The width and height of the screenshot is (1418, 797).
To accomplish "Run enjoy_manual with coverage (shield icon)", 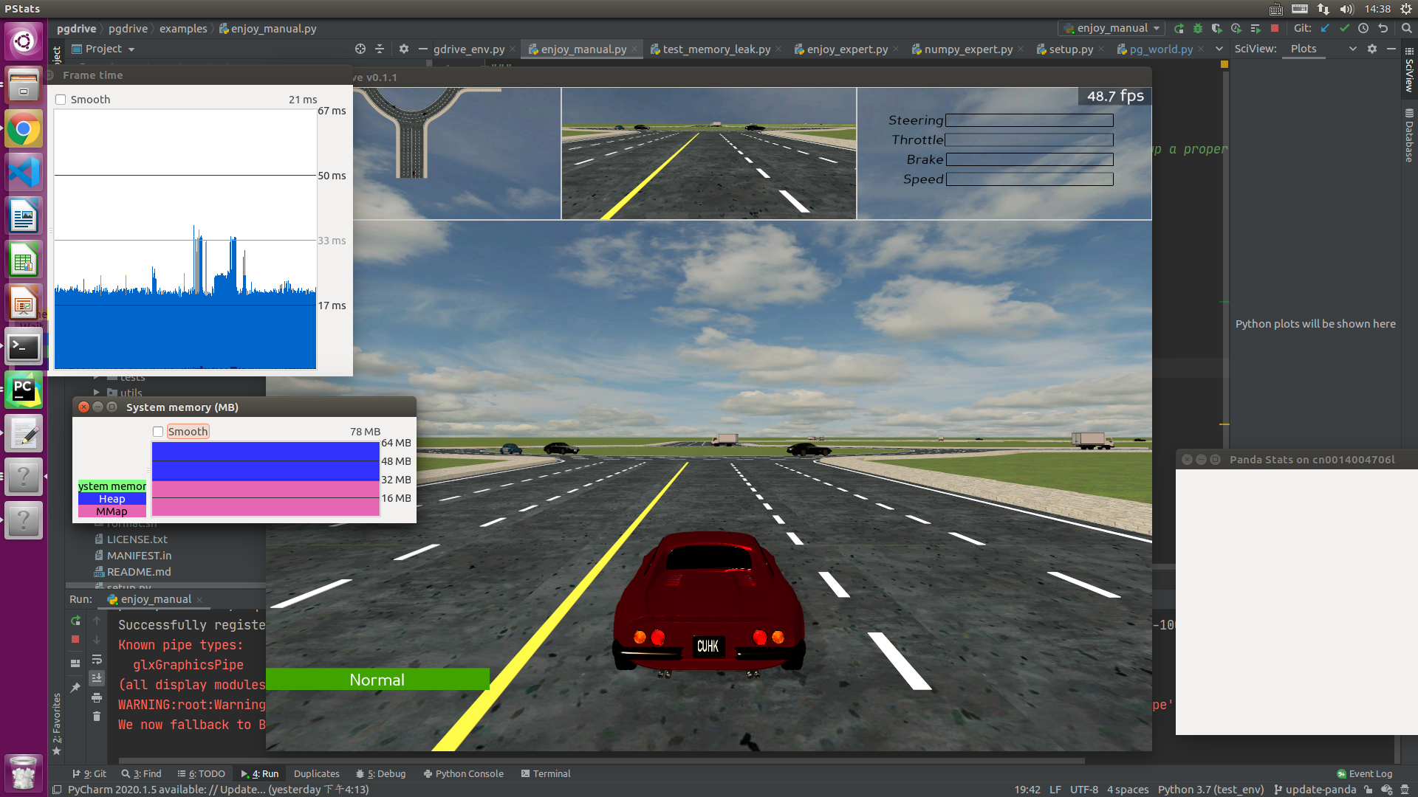I will pos(1216,28).
